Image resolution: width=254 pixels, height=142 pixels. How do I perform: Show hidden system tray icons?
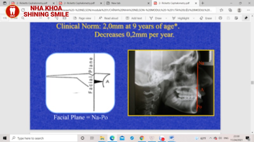point(211,138)
